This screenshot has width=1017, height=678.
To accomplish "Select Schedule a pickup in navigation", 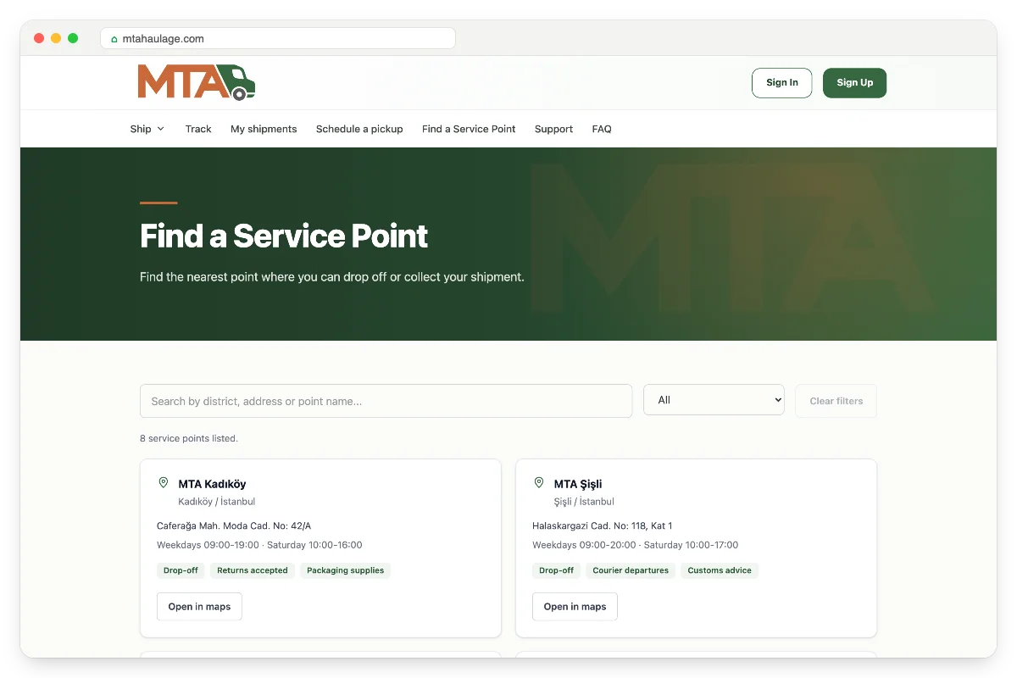I will pyautogui.click(x=359, y=129).
